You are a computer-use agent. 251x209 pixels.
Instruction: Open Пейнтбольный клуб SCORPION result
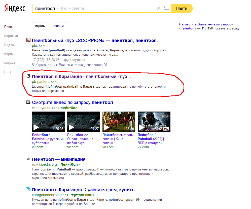96,41
